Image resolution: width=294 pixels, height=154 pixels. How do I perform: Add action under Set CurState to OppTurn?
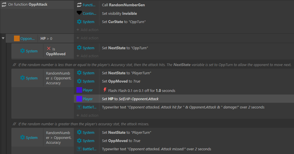point(87,30)
